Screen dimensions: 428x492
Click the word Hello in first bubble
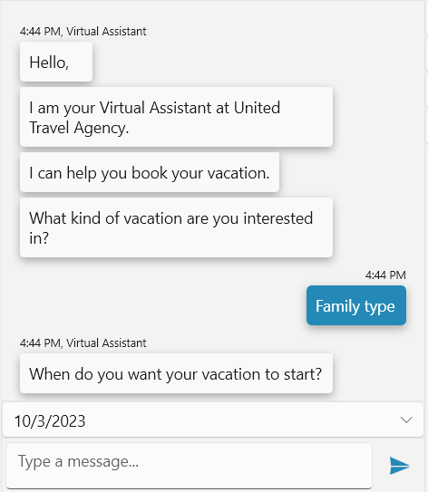coord(49,63)
